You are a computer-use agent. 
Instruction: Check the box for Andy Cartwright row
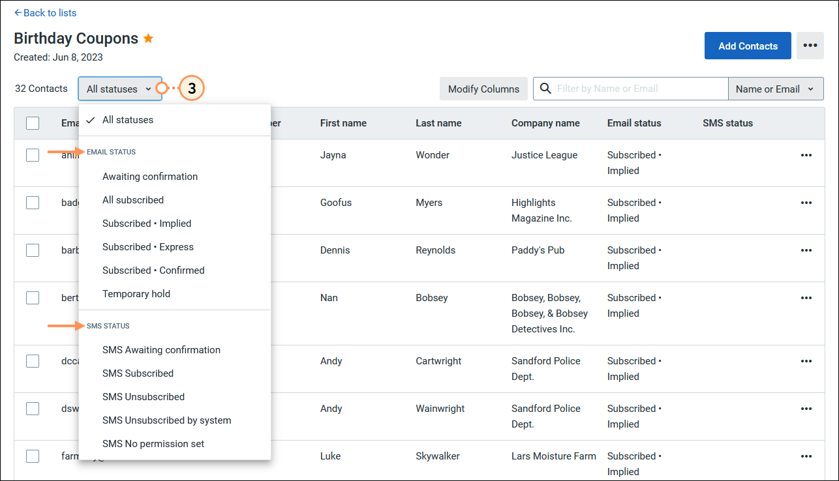(33, 361)
